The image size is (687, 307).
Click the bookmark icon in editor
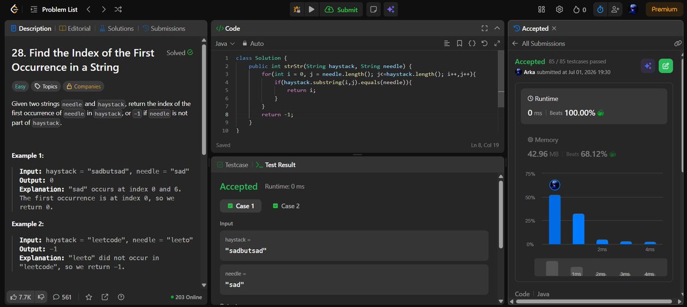point(460,43)
